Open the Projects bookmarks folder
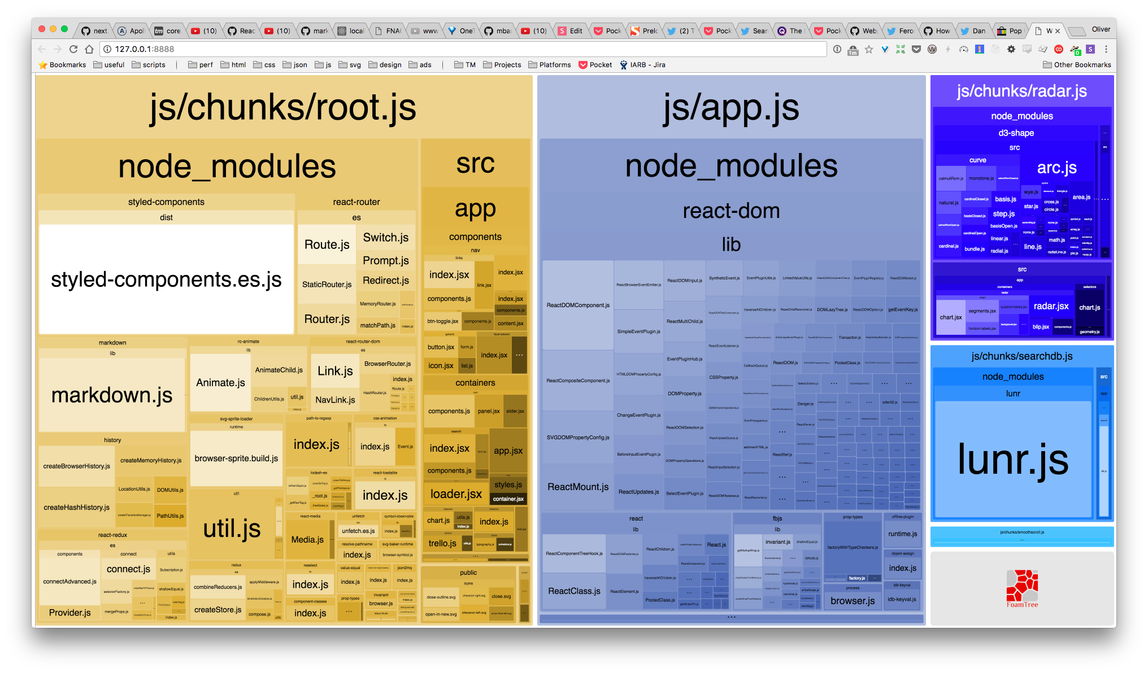The width and height of the screenshot is (1148, 673). [x=502, y=65]
